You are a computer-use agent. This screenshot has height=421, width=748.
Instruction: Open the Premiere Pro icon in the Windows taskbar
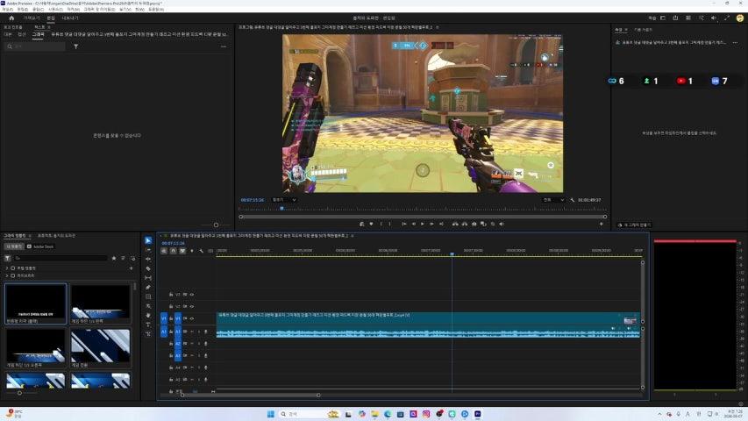click(x=478, y=414)
